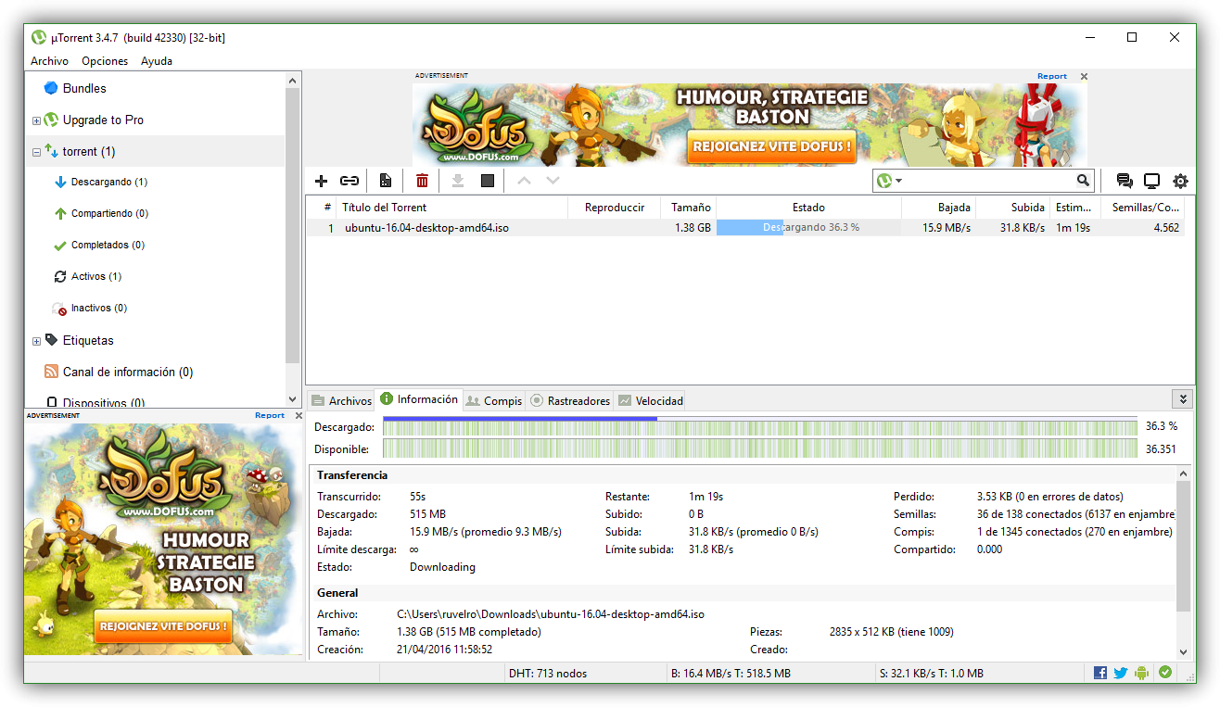Click Report link on sidebar ad

(270, 415)
